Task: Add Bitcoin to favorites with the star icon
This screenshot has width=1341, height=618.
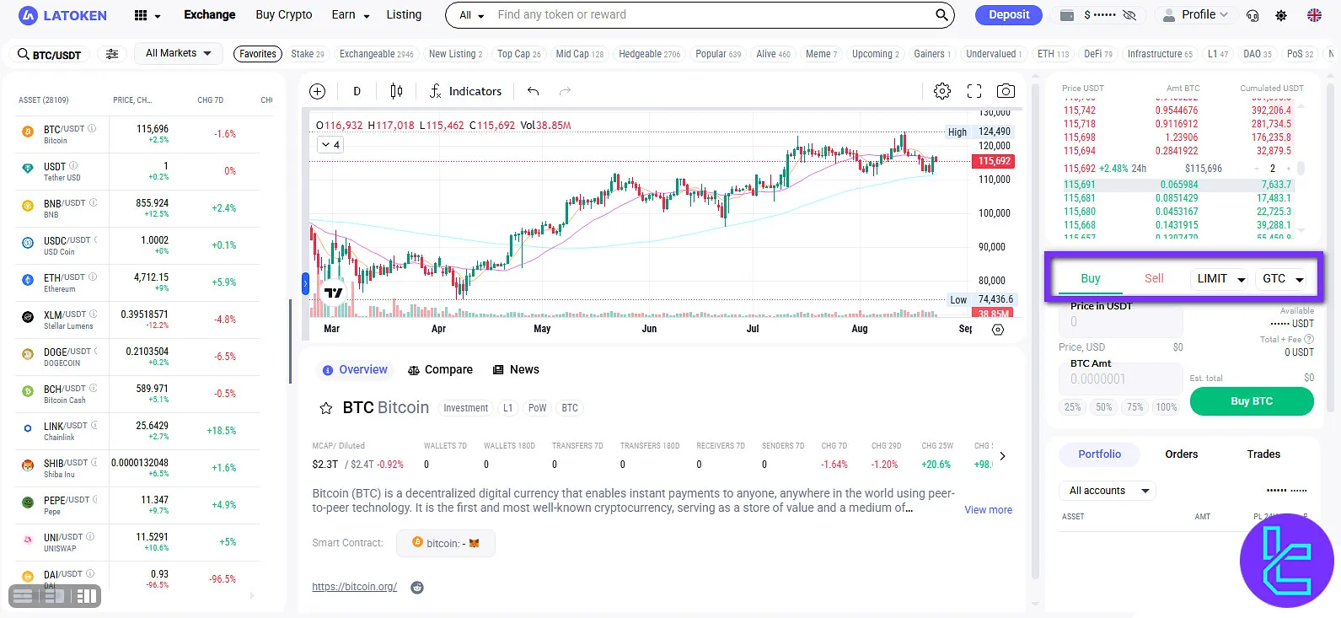Action: (x=325, y=408)
